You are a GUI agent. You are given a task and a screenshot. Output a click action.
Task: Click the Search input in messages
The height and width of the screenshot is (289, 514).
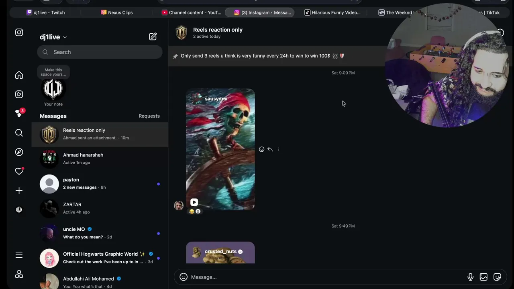point(100,52)
